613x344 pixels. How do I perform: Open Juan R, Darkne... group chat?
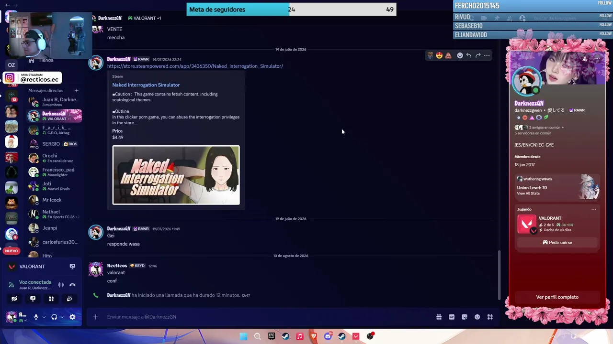tap(54, 102)
